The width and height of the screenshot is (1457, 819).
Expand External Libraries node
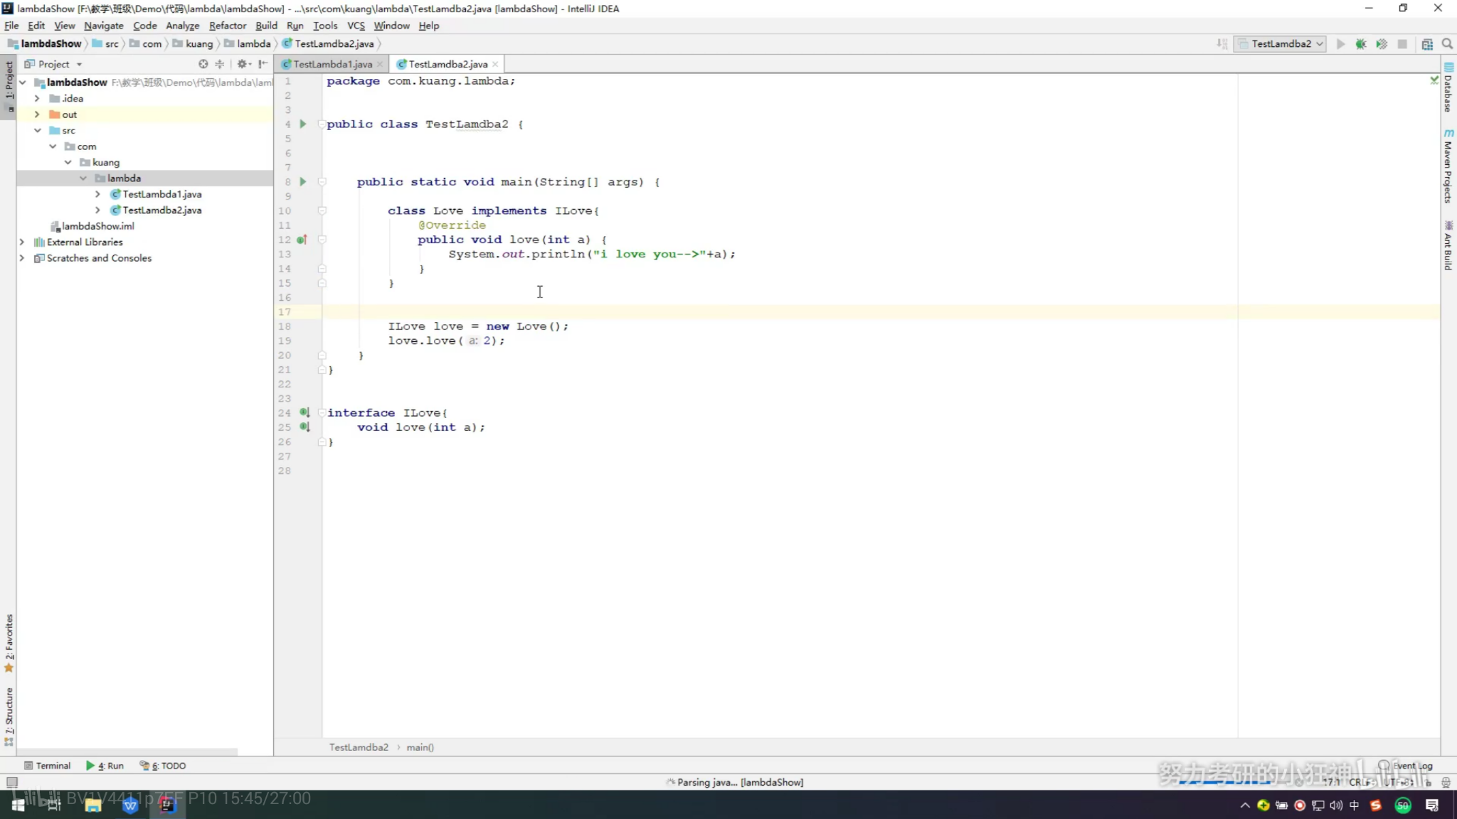tap(22, 242)
